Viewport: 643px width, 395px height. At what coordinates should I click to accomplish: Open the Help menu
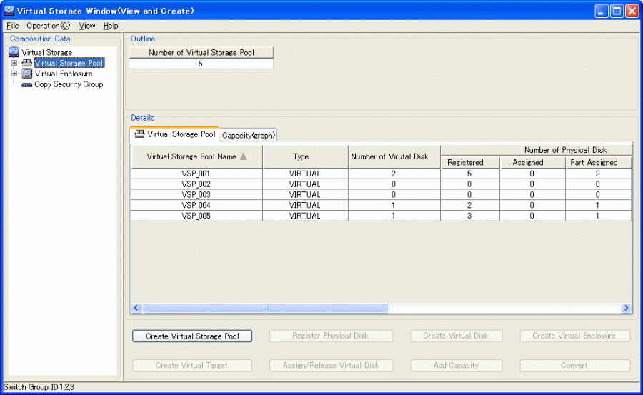click(111, 26)
